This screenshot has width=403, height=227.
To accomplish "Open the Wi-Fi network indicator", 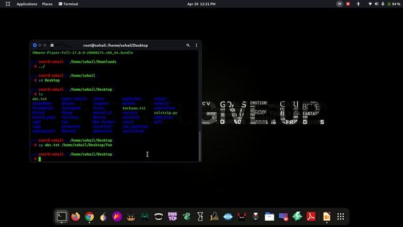I will pos(370,4).
